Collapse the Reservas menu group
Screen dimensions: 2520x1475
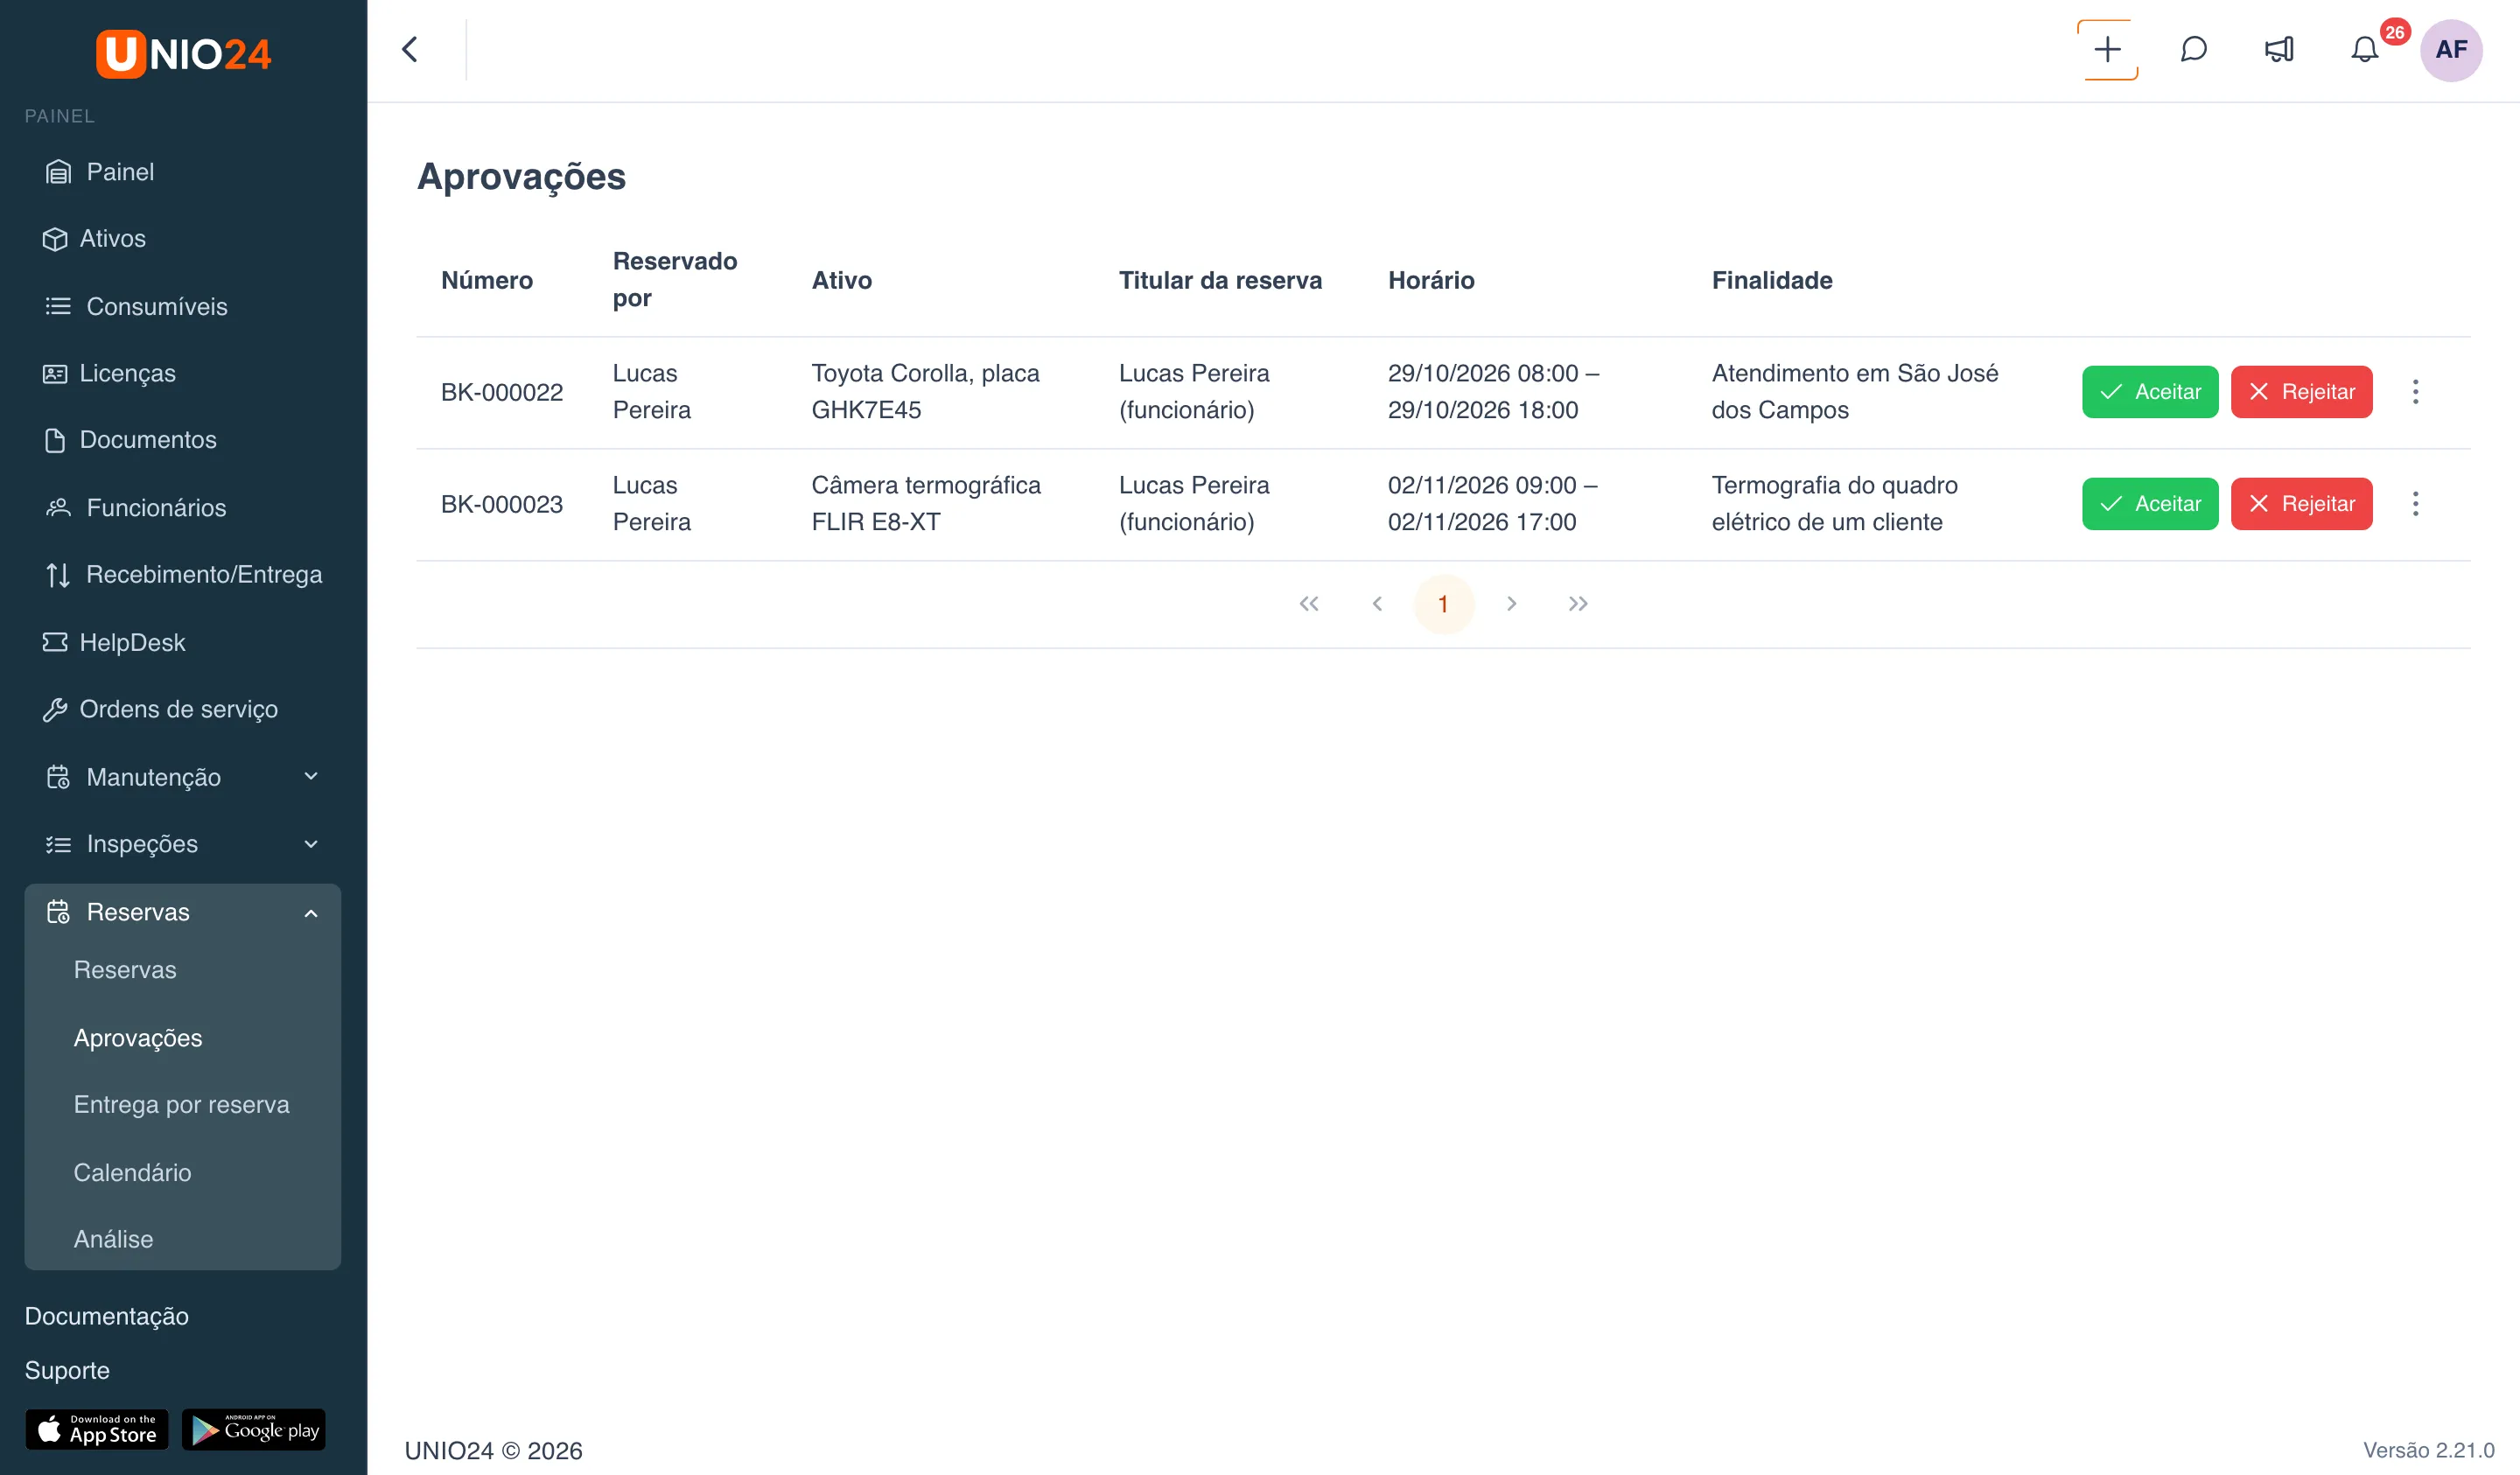[182, 912]
